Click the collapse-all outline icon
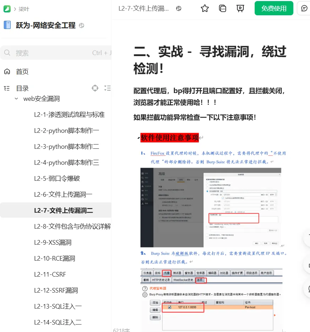 coord(107,88)
